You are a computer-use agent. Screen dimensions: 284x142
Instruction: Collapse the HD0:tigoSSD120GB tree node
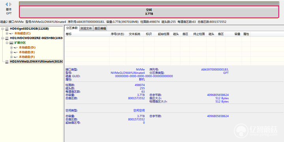coord(2,29)
